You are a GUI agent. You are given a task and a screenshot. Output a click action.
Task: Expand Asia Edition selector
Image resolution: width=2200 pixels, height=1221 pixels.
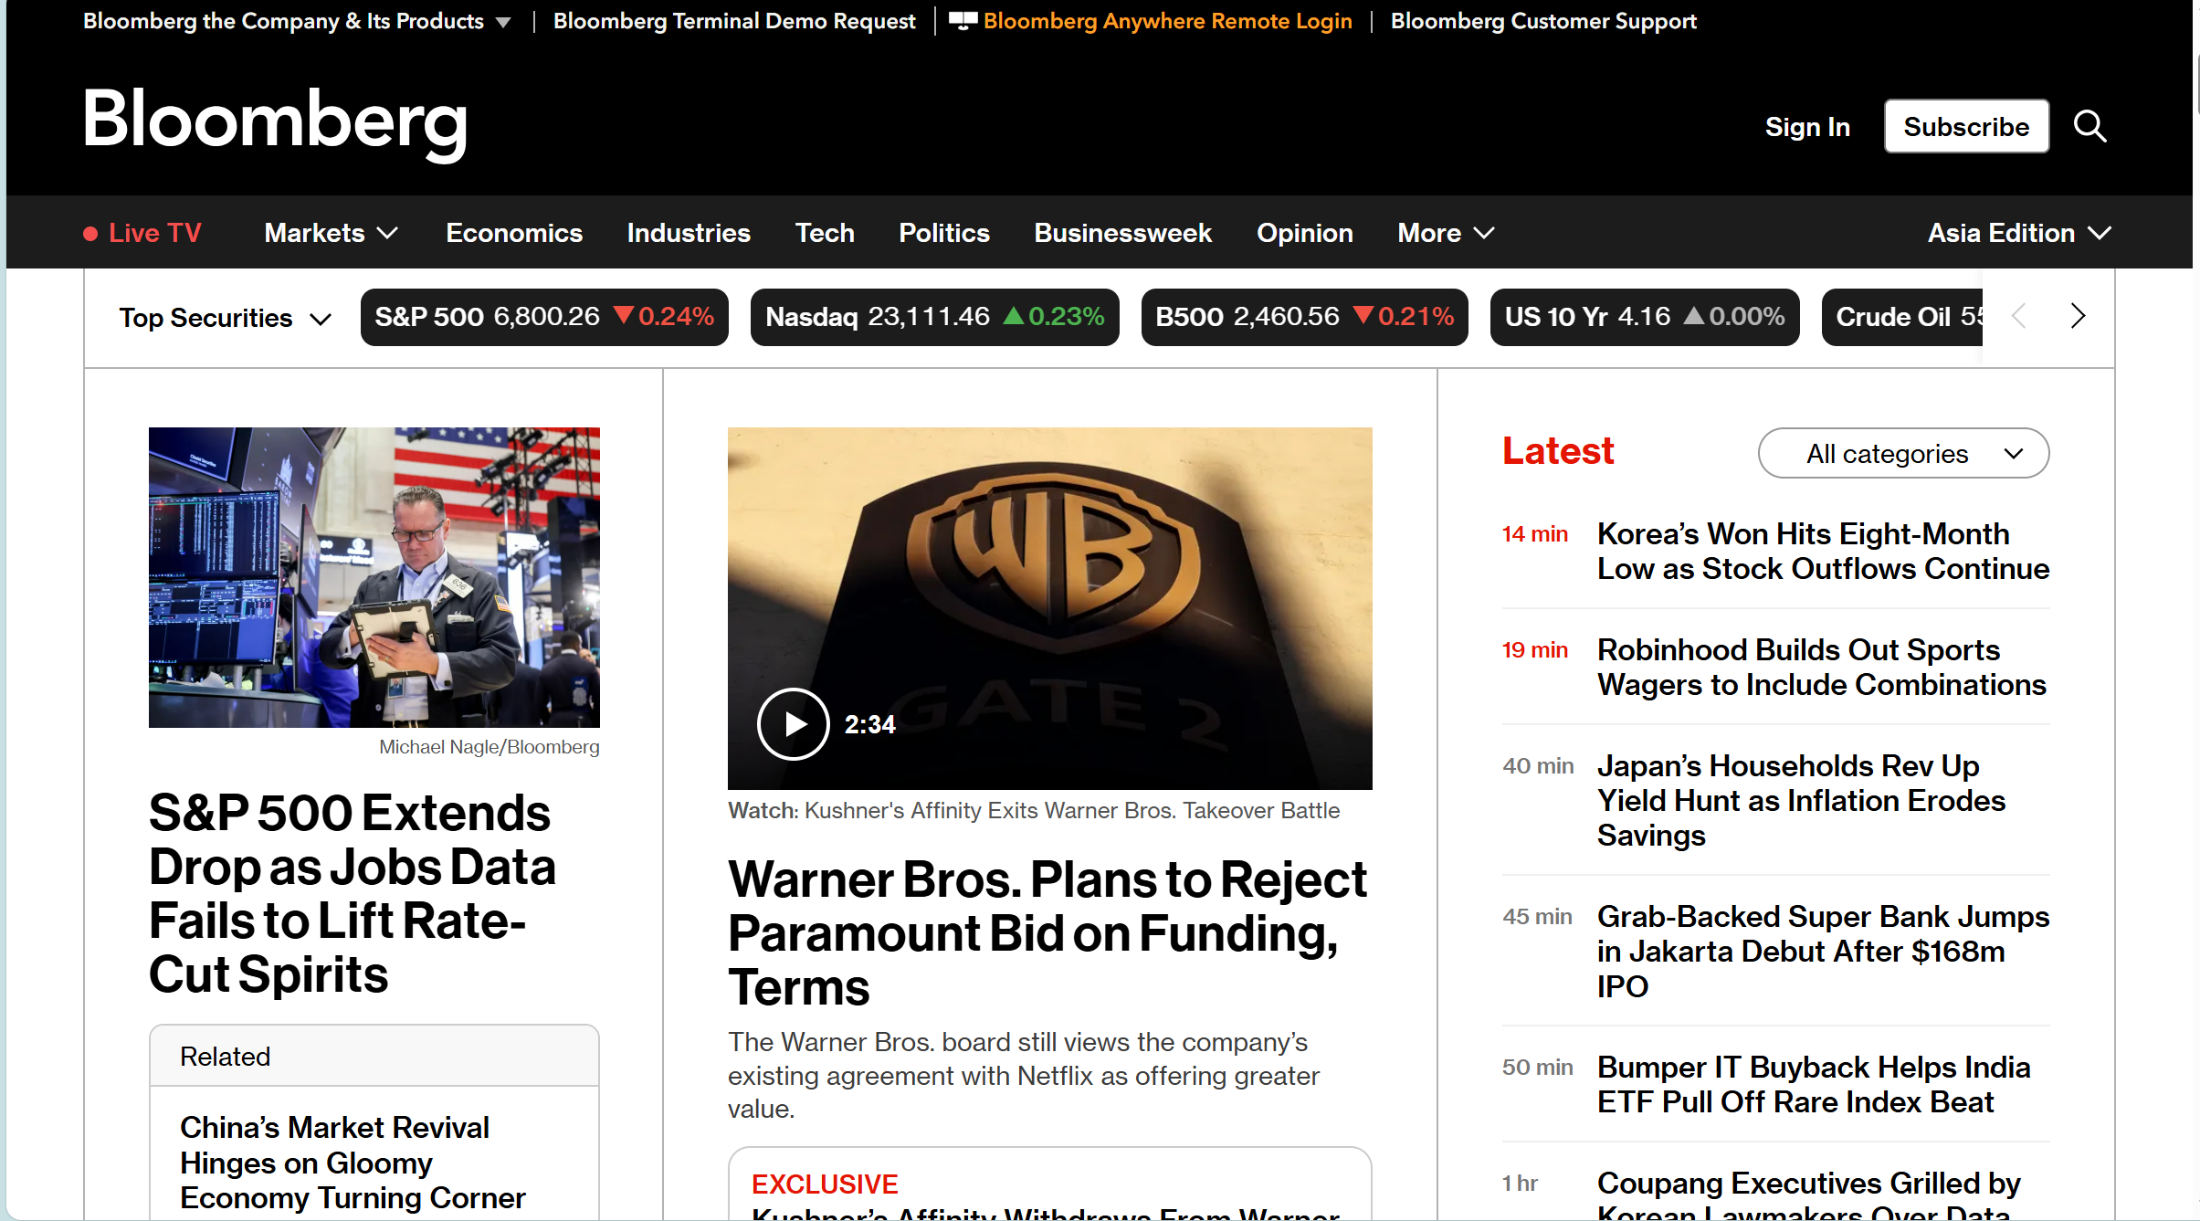point(2019,233)
